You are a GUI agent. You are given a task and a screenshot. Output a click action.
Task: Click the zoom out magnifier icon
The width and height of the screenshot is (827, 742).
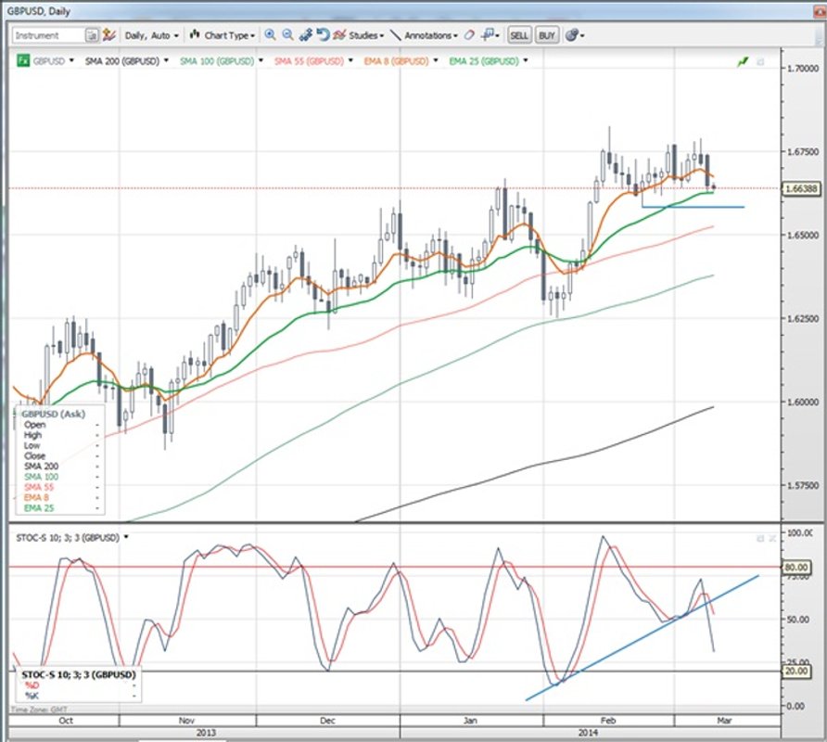[x=287, y=35]
